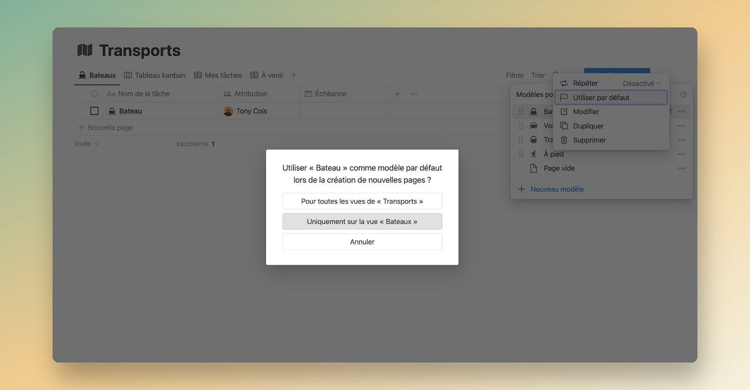Click the pencil edit icon beside Modifier
This screenshot has height=390, width=750.
tap(564, 111)
